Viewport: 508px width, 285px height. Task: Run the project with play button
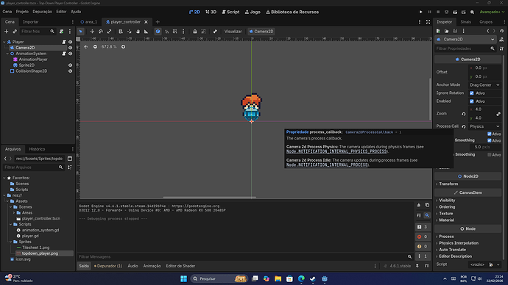coord(420,12)
